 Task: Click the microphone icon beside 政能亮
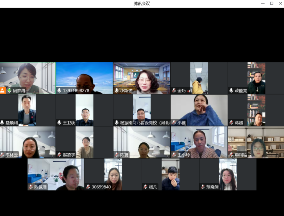pyautogui.click(x=231, y=91)
